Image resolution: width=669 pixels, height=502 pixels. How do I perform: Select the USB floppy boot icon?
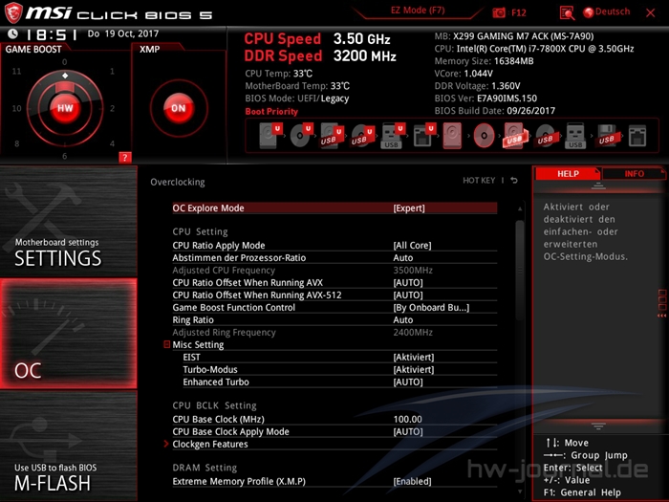[607, 136]
